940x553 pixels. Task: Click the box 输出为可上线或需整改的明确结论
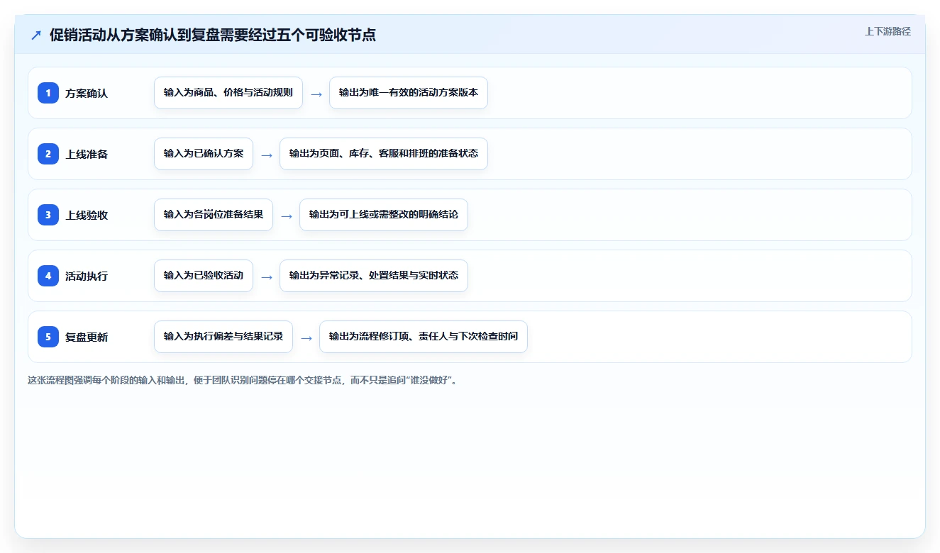[x=384, y=215]
